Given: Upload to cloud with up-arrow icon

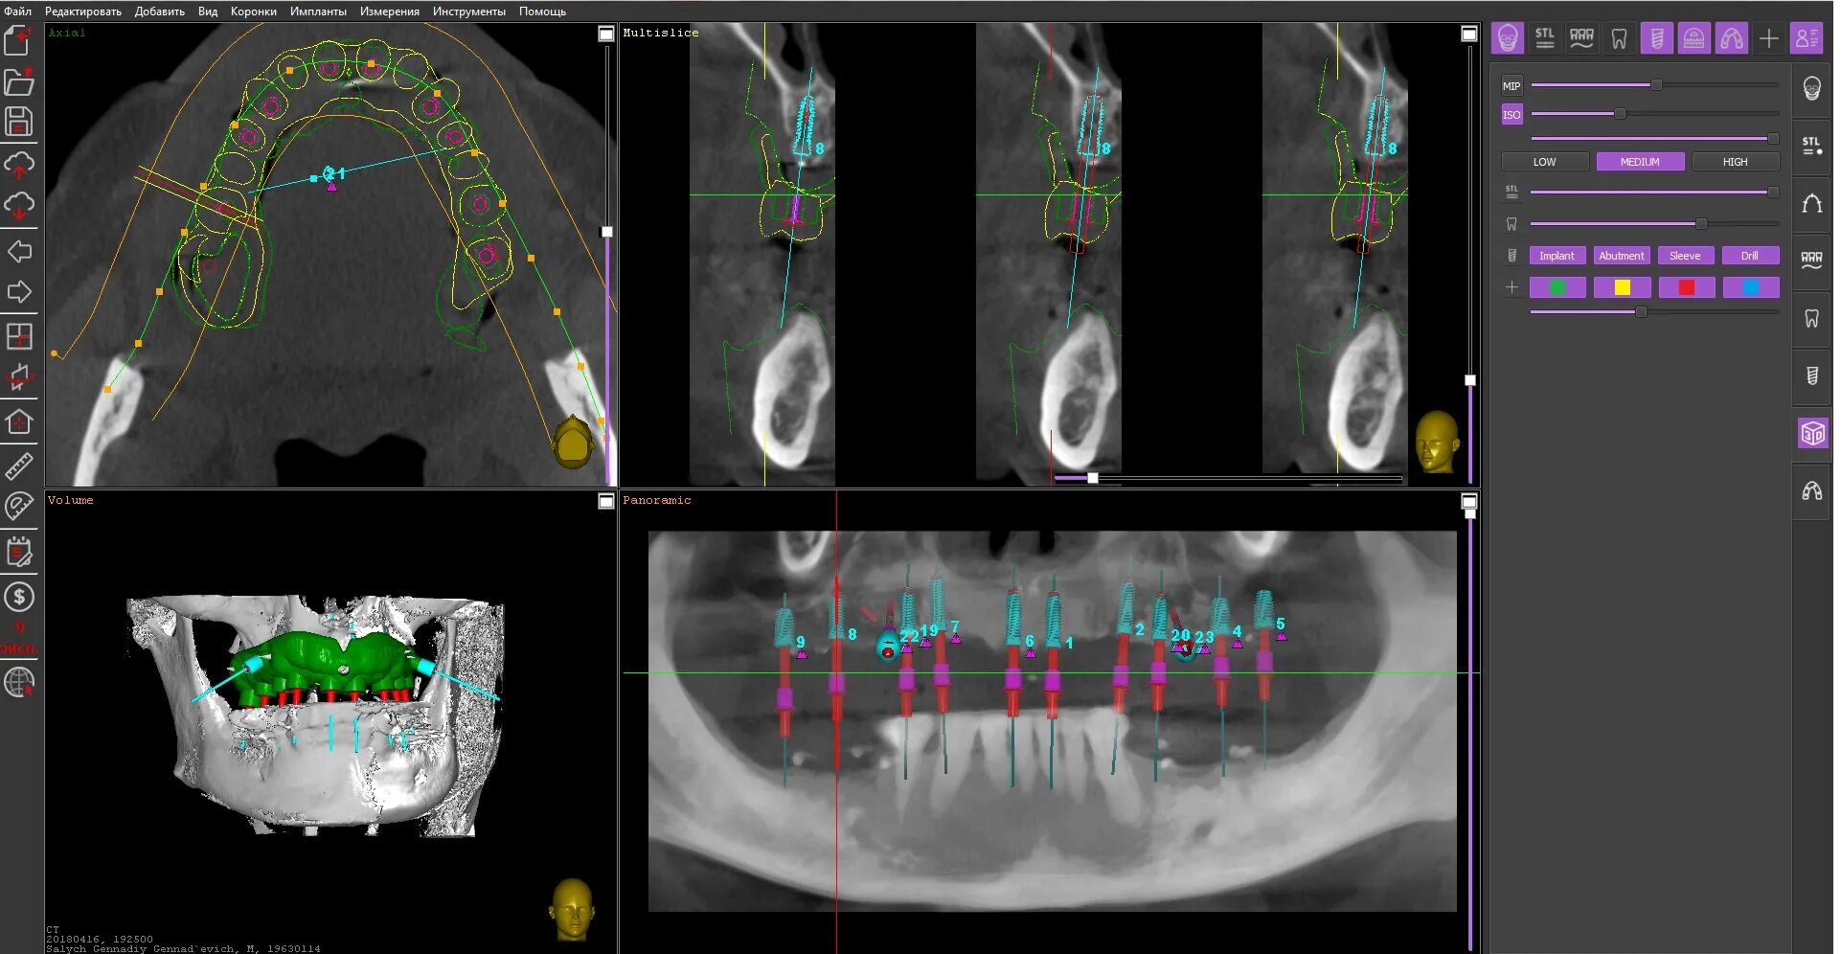Looking at the screenshot, I should pyautogui.click(x=19, y=165).
